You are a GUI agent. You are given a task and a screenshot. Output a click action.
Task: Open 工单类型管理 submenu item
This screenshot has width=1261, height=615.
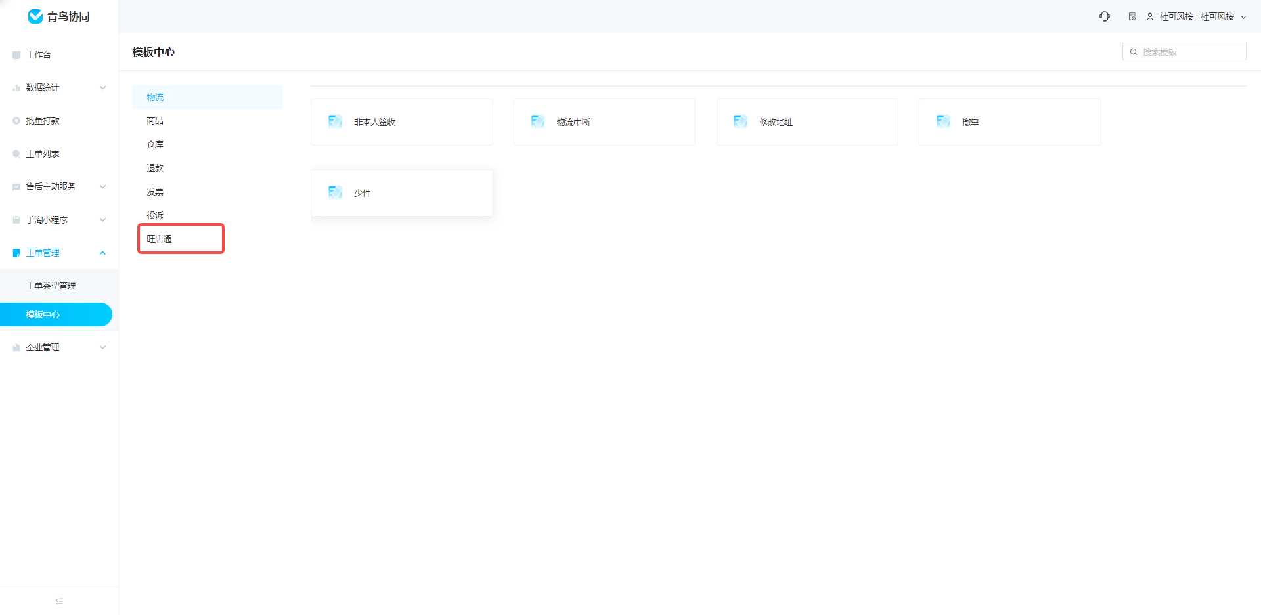(x=59, y=286)
